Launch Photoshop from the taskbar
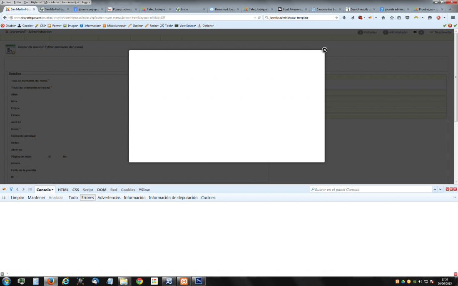Screen dimensions: 458x286 click(199, 281)
